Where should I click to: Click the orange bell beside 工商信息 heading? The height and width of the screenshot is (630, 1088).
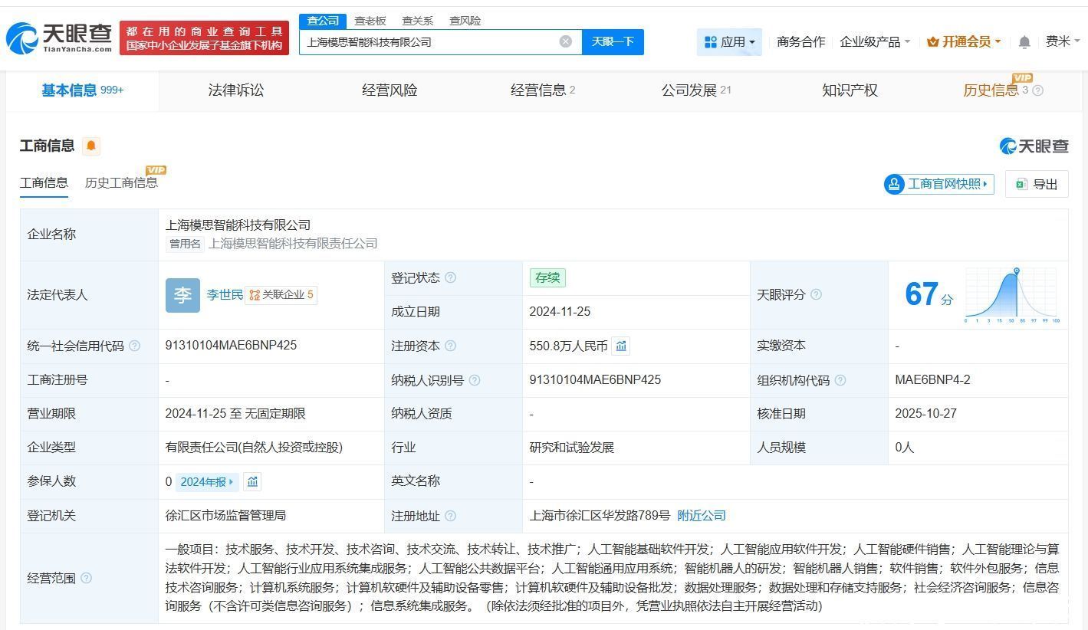coord(91,146)
